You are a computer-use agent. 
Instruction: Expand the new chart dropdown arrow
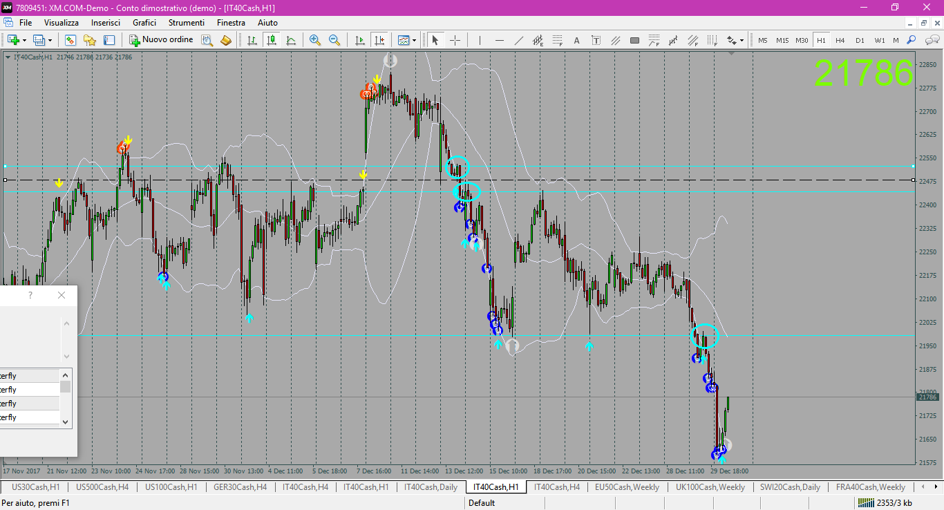(x=24, y=40)
